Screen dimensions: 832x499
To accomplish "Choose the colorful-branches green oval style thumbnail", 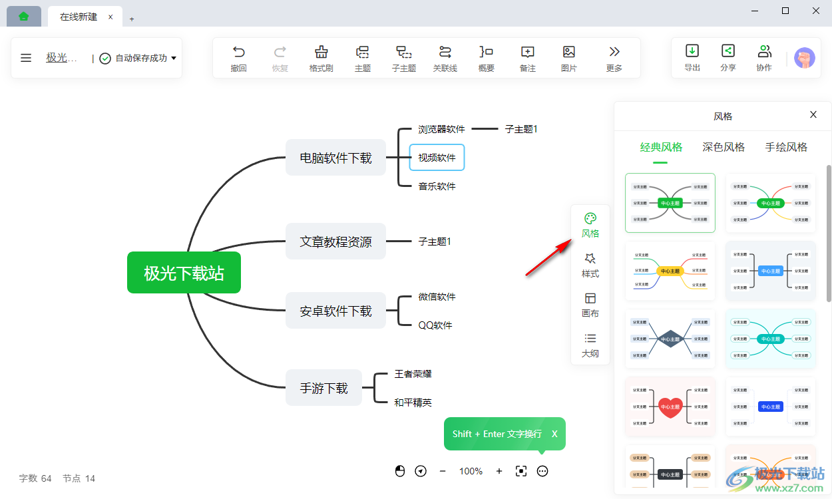I will 770,203.
